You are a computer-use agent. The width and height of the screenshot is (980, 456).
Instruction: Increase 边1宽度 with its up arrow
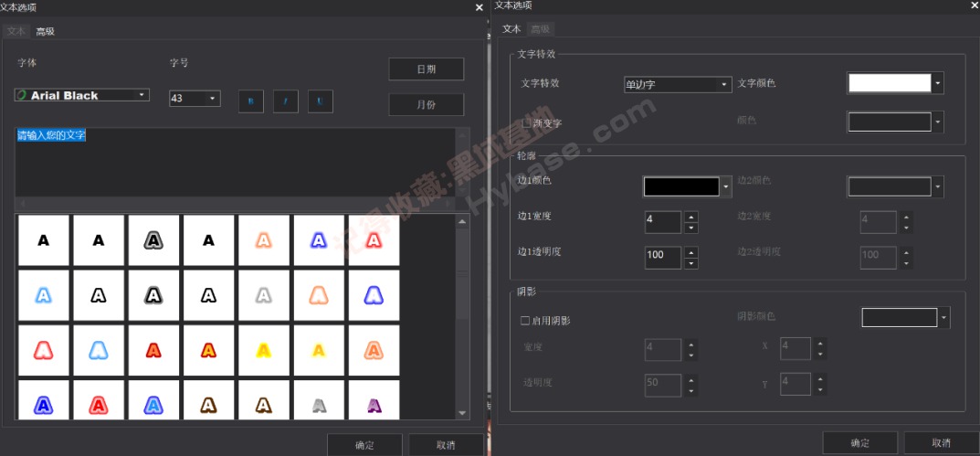tap(691, 217)
